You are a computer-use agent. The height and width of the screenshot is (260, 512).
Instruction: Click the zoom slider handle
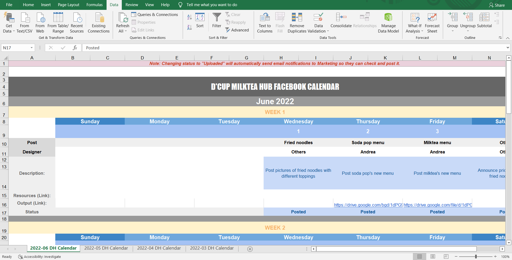[x=476, y=257]
